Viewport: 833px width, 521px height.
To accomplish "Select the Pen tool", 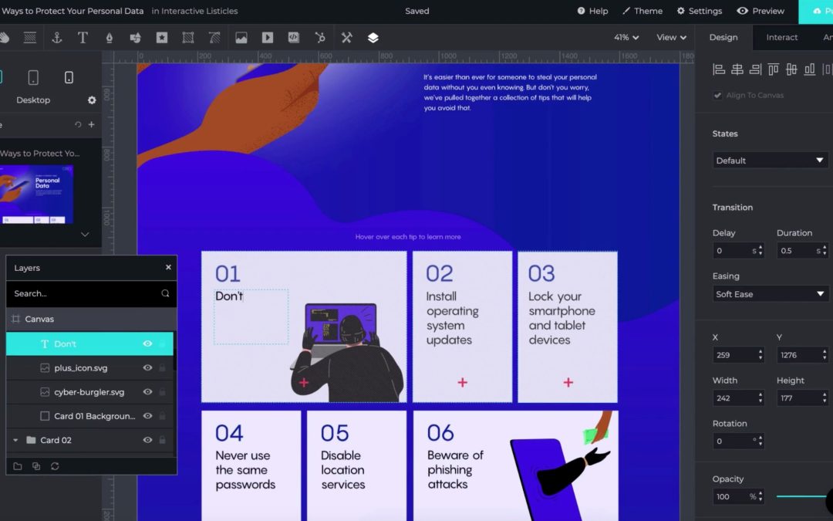I will 109,38.
